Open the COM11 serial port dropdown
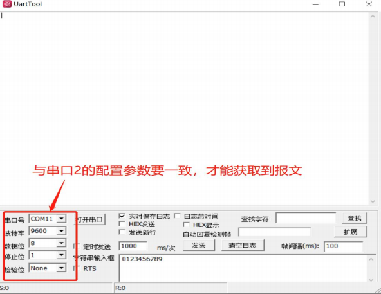381x294 pixels. (x=61, y=219)
